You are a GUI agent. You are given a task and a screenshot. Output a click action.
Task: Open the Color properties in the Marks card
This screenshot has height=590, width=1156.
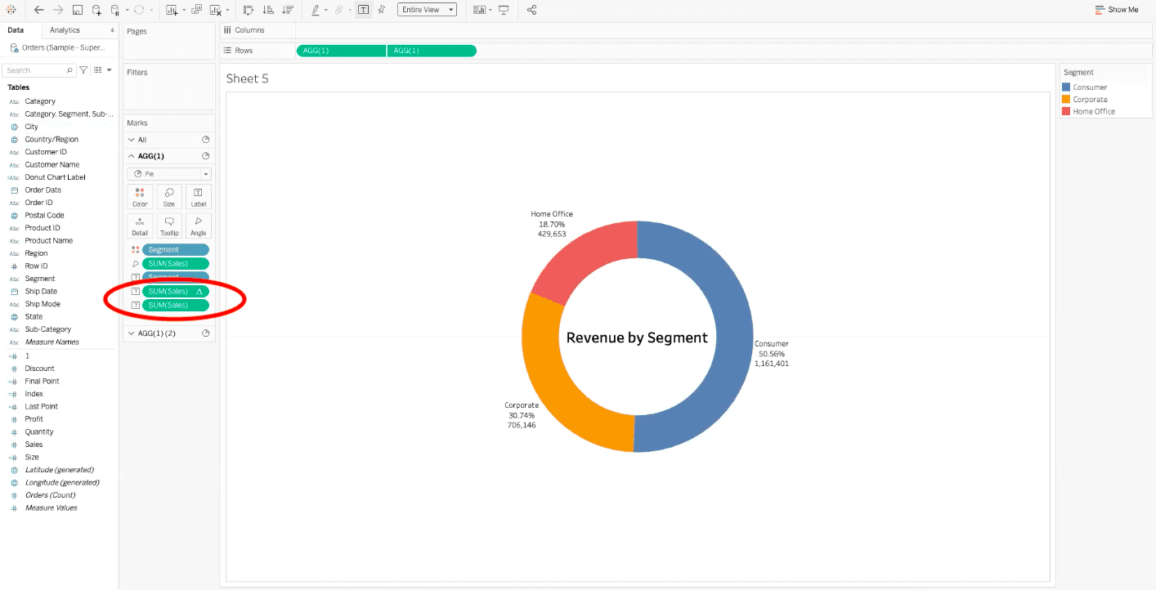(x=140, y=196)
